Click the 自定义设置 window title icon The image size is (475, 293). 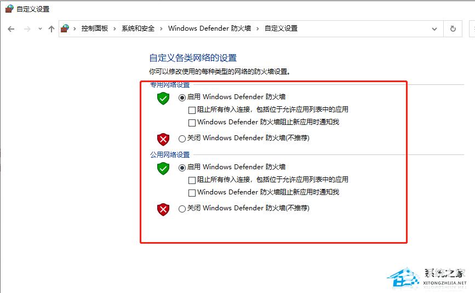pyautogui.click(x=9, y=9)
